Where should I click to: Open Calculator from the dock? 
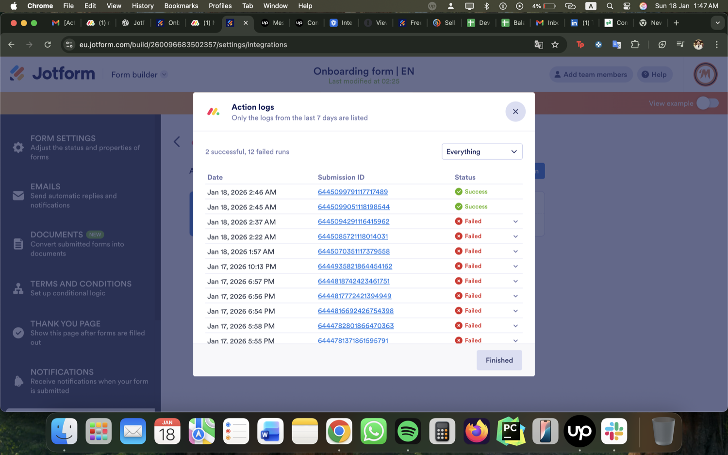[442, 431]
